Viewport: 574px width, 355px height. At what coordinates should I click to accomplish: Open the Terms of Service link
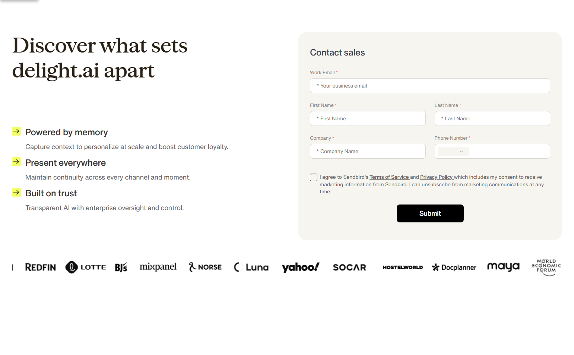(x=389, y=177)
